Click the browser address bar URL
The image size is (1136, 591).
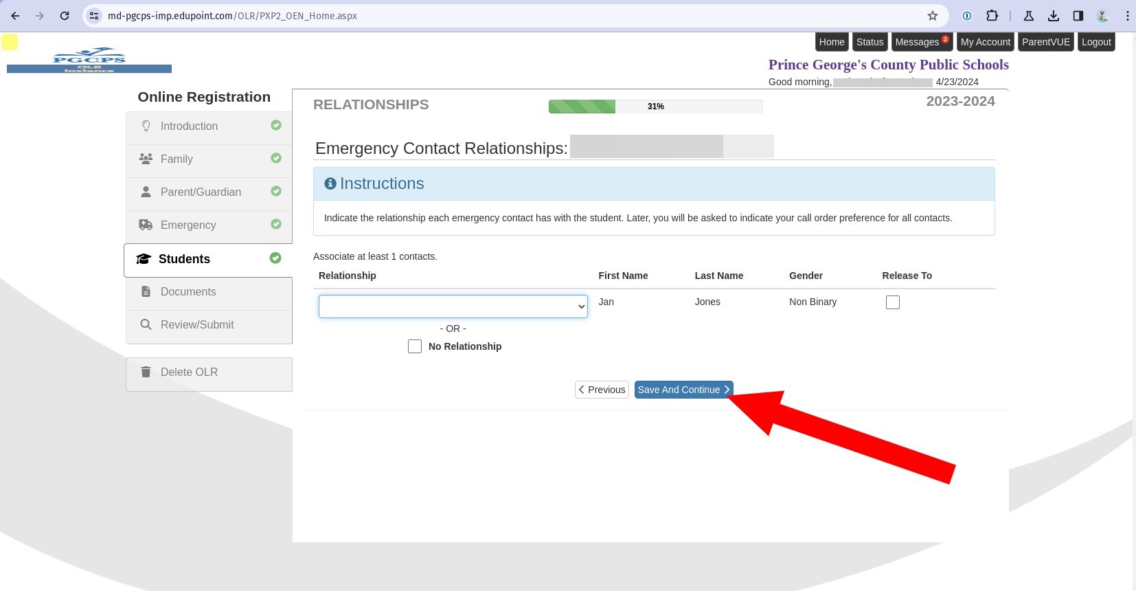(x=232, y=16)
